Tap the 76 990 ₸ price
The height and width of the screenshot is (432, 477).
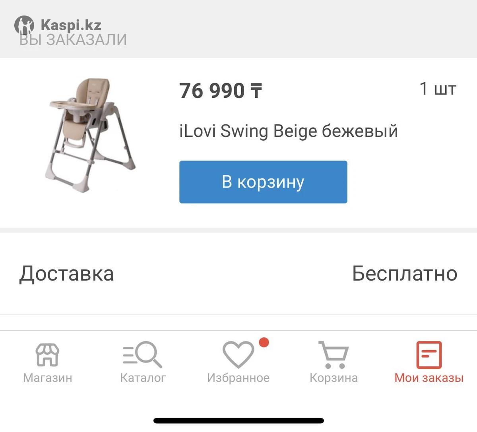(x=221, y=91)
